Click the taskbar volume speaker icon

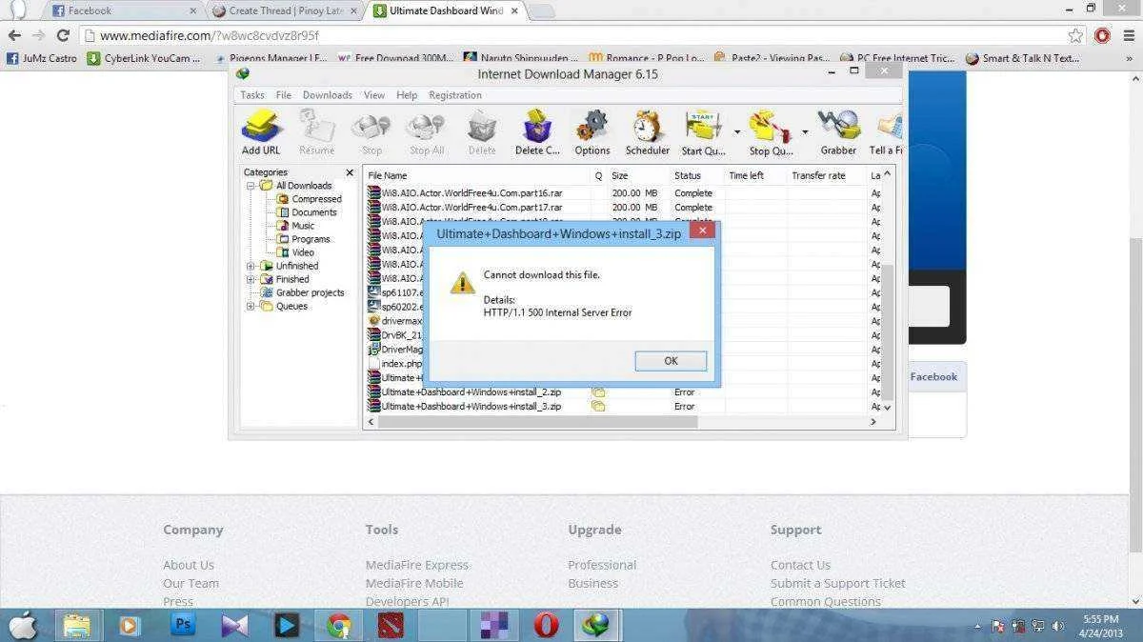point(1058,626)
